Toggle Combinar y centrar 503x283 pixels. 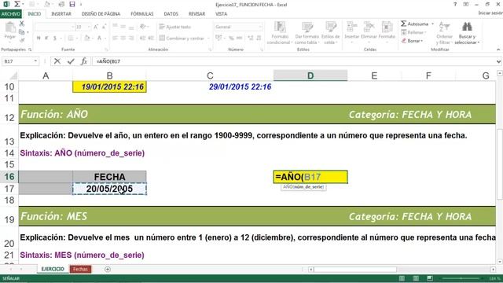coord(182,39)
